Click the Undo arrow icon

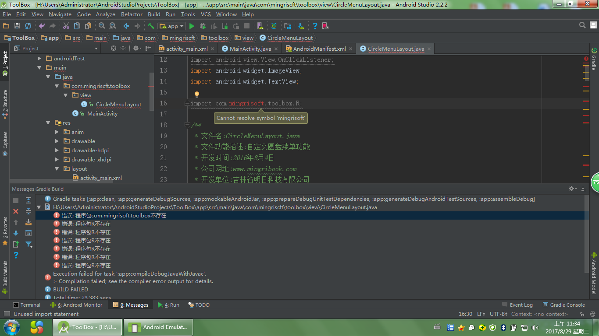42,26
